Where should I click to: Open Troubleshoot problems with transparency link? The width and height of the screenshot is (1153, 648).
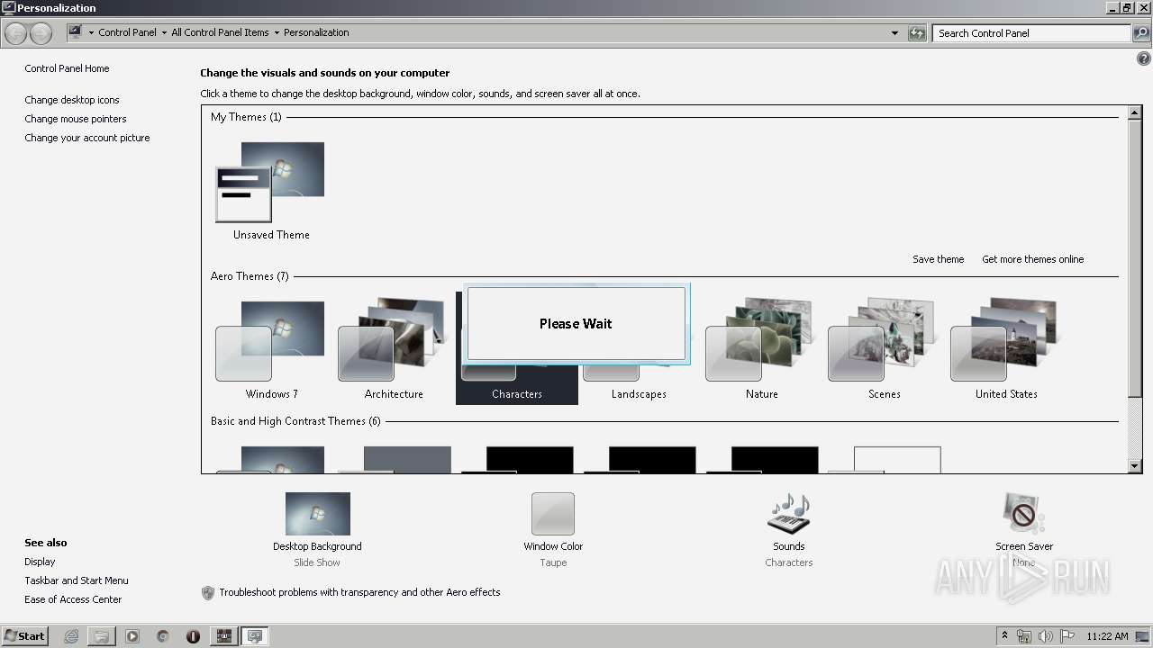(359, 592)
